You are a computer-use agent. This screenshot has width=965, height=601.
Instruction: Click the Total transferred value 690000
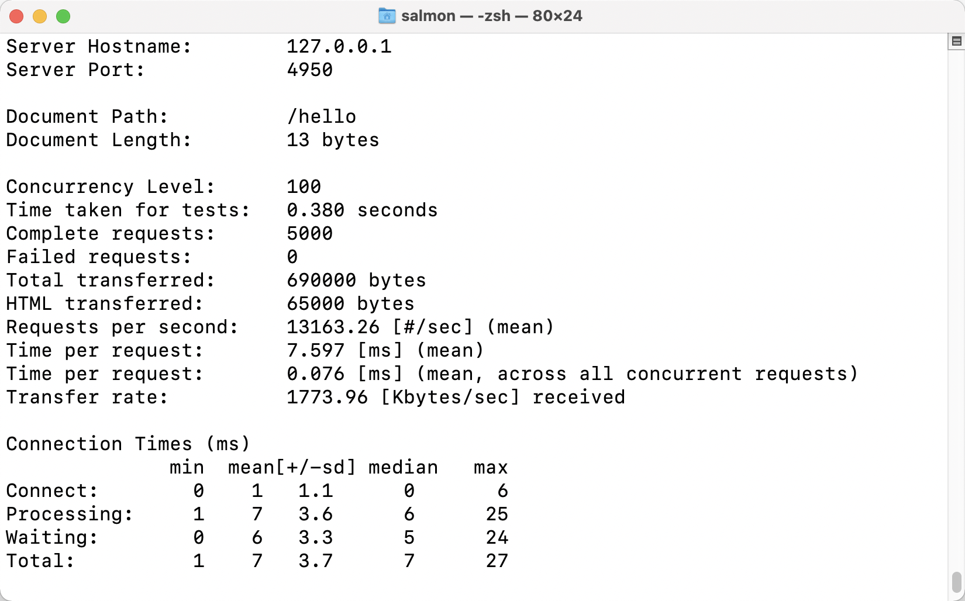coord(321,281)
